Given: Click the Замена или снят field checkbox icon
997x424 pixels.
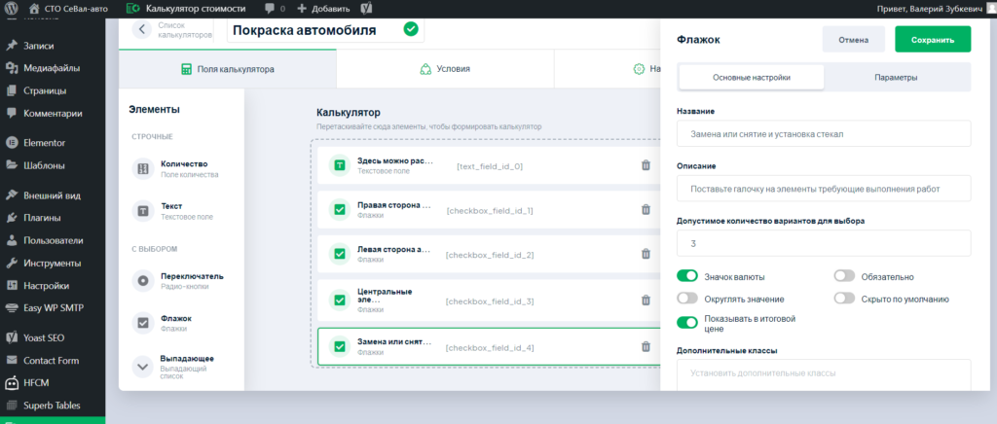Looking at the screenshot, I should pyautogui.click(x=340, y=346).
